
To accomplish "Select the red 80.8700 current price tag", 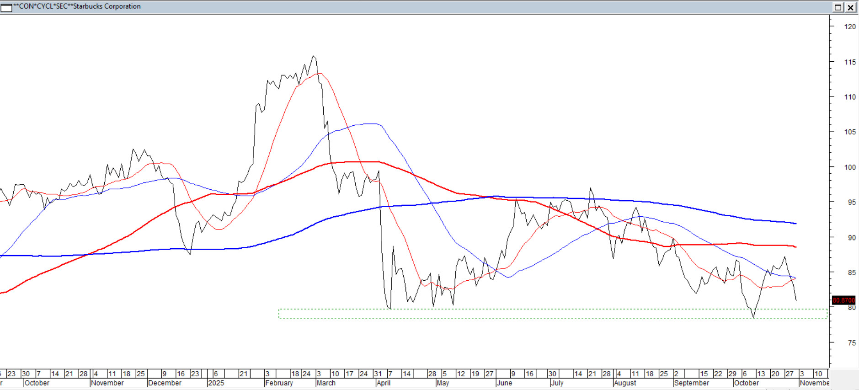I will click(x=843, y=300).
